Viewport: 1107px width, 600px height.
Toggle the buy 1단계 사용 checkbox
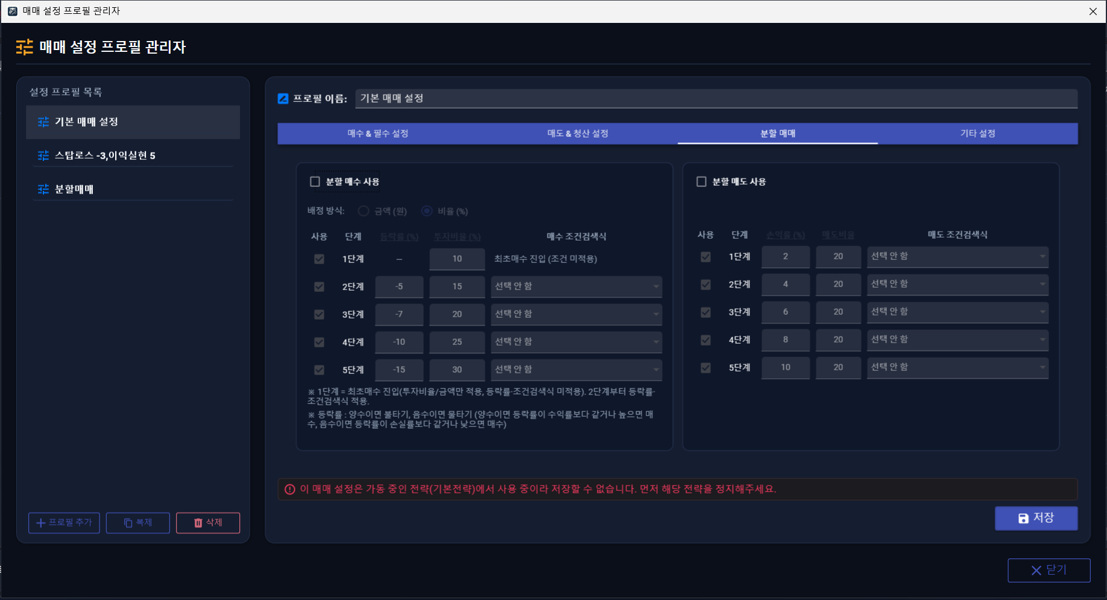point(319,259)
